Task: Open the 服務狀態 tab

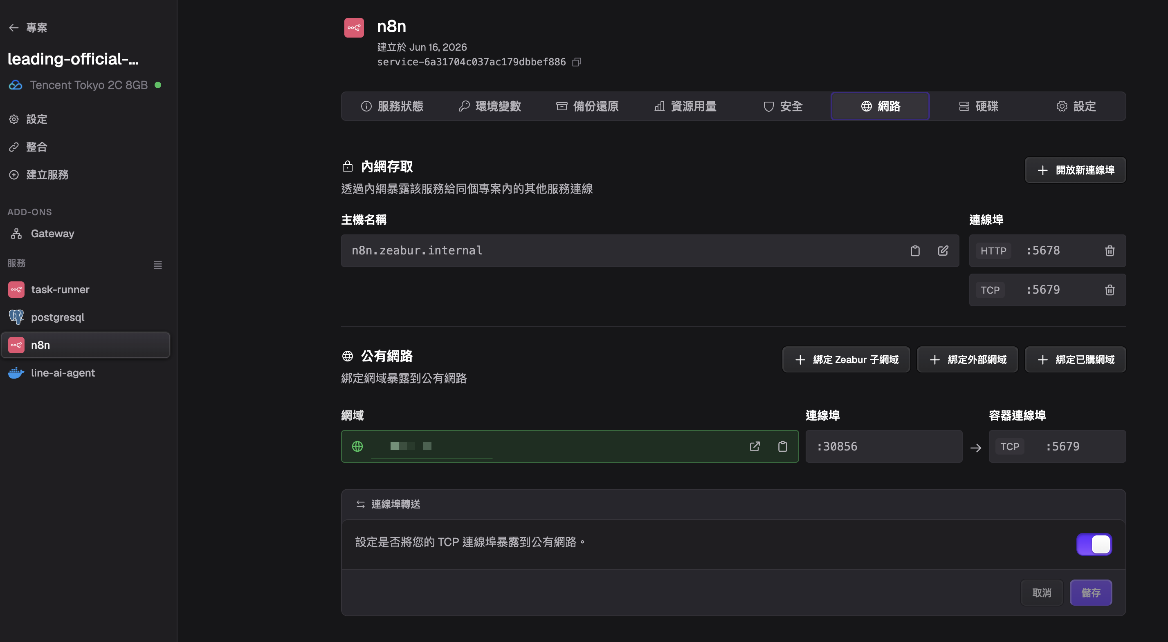Action: point(391,107)
